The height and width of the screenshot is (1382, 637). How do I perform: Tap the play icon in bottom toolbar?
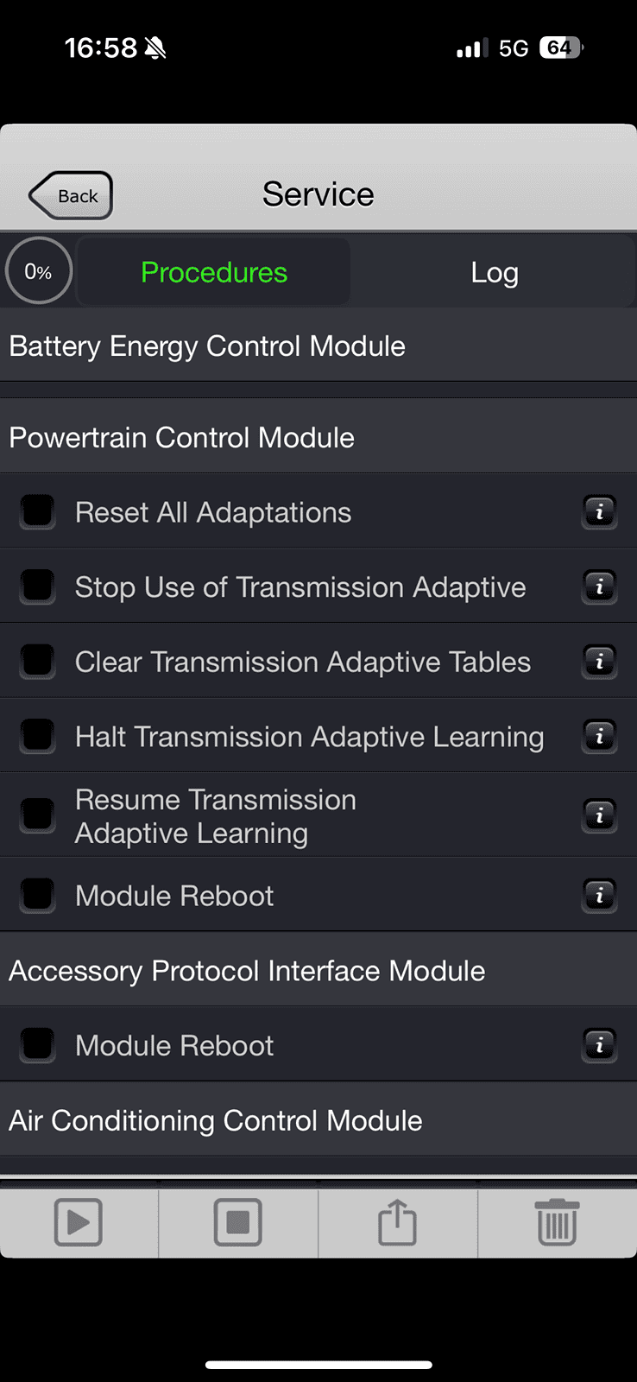(79, 1222)
